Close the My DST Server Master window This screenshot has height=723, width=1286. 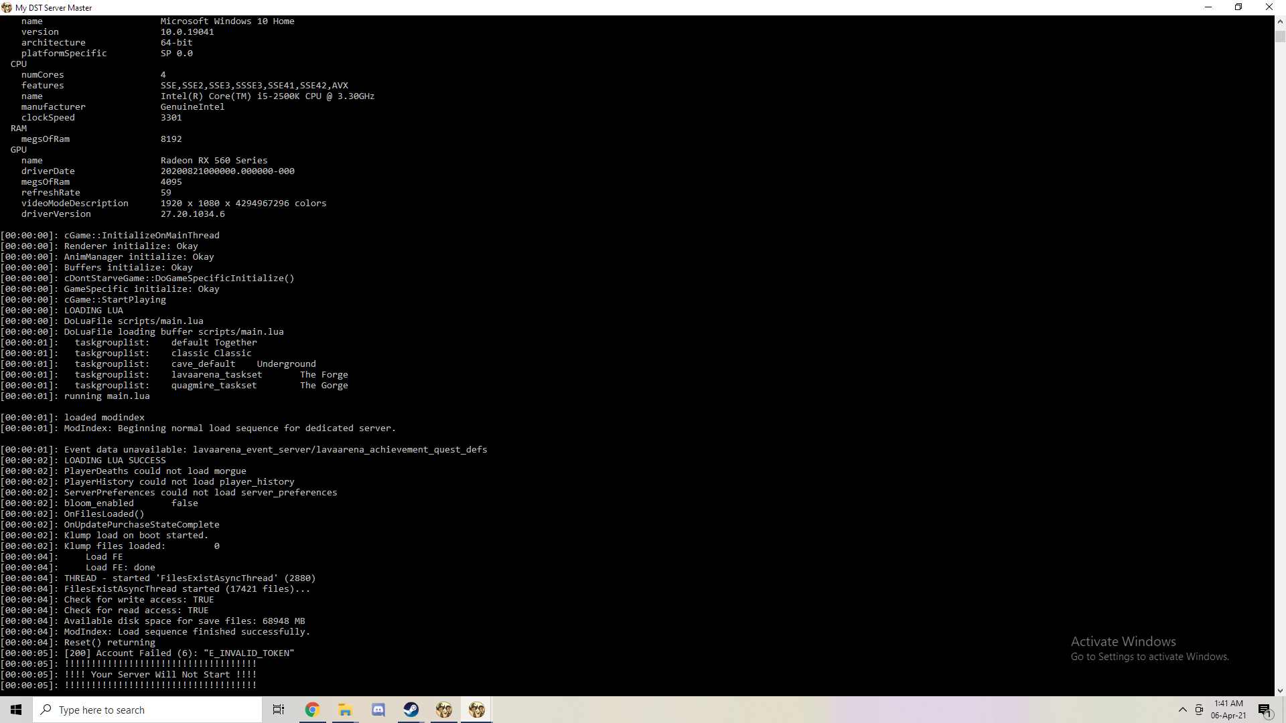pyautogui.click(x=1269, y=7)
